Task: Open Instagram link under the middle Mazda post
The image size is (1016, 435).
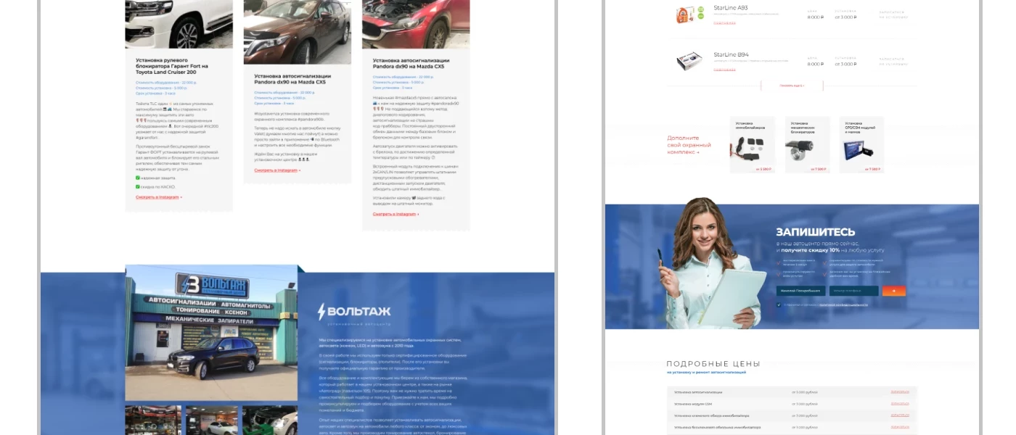Action: coord(276,170)
